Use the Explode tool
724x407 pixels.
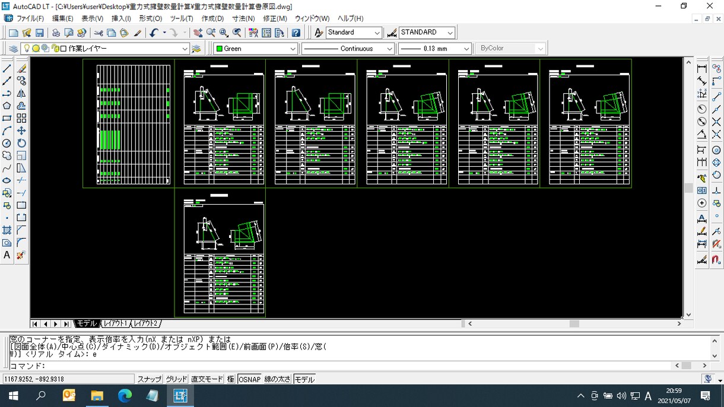coord(21,255)
